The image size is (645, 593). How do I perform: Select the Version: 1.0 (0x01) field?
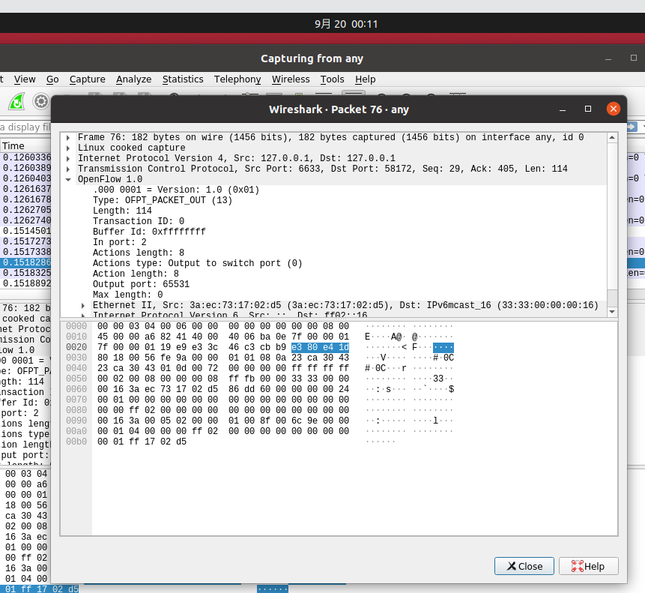[x=176, y=190]
